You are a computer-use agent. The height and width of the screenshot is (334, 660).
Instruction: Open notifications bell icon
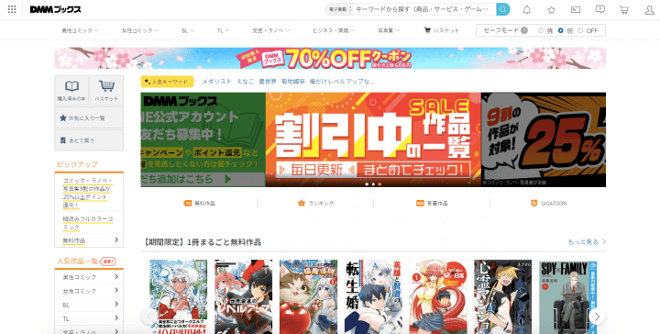(527, 10)
